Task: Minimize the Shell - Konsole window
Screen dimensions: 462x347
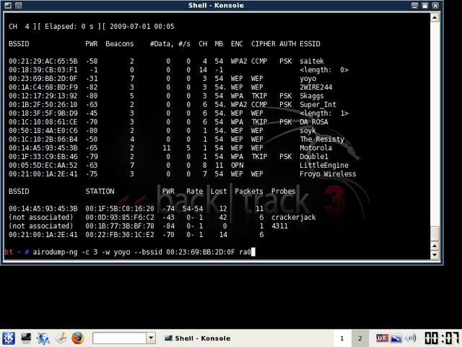Action: click(414, 5)
